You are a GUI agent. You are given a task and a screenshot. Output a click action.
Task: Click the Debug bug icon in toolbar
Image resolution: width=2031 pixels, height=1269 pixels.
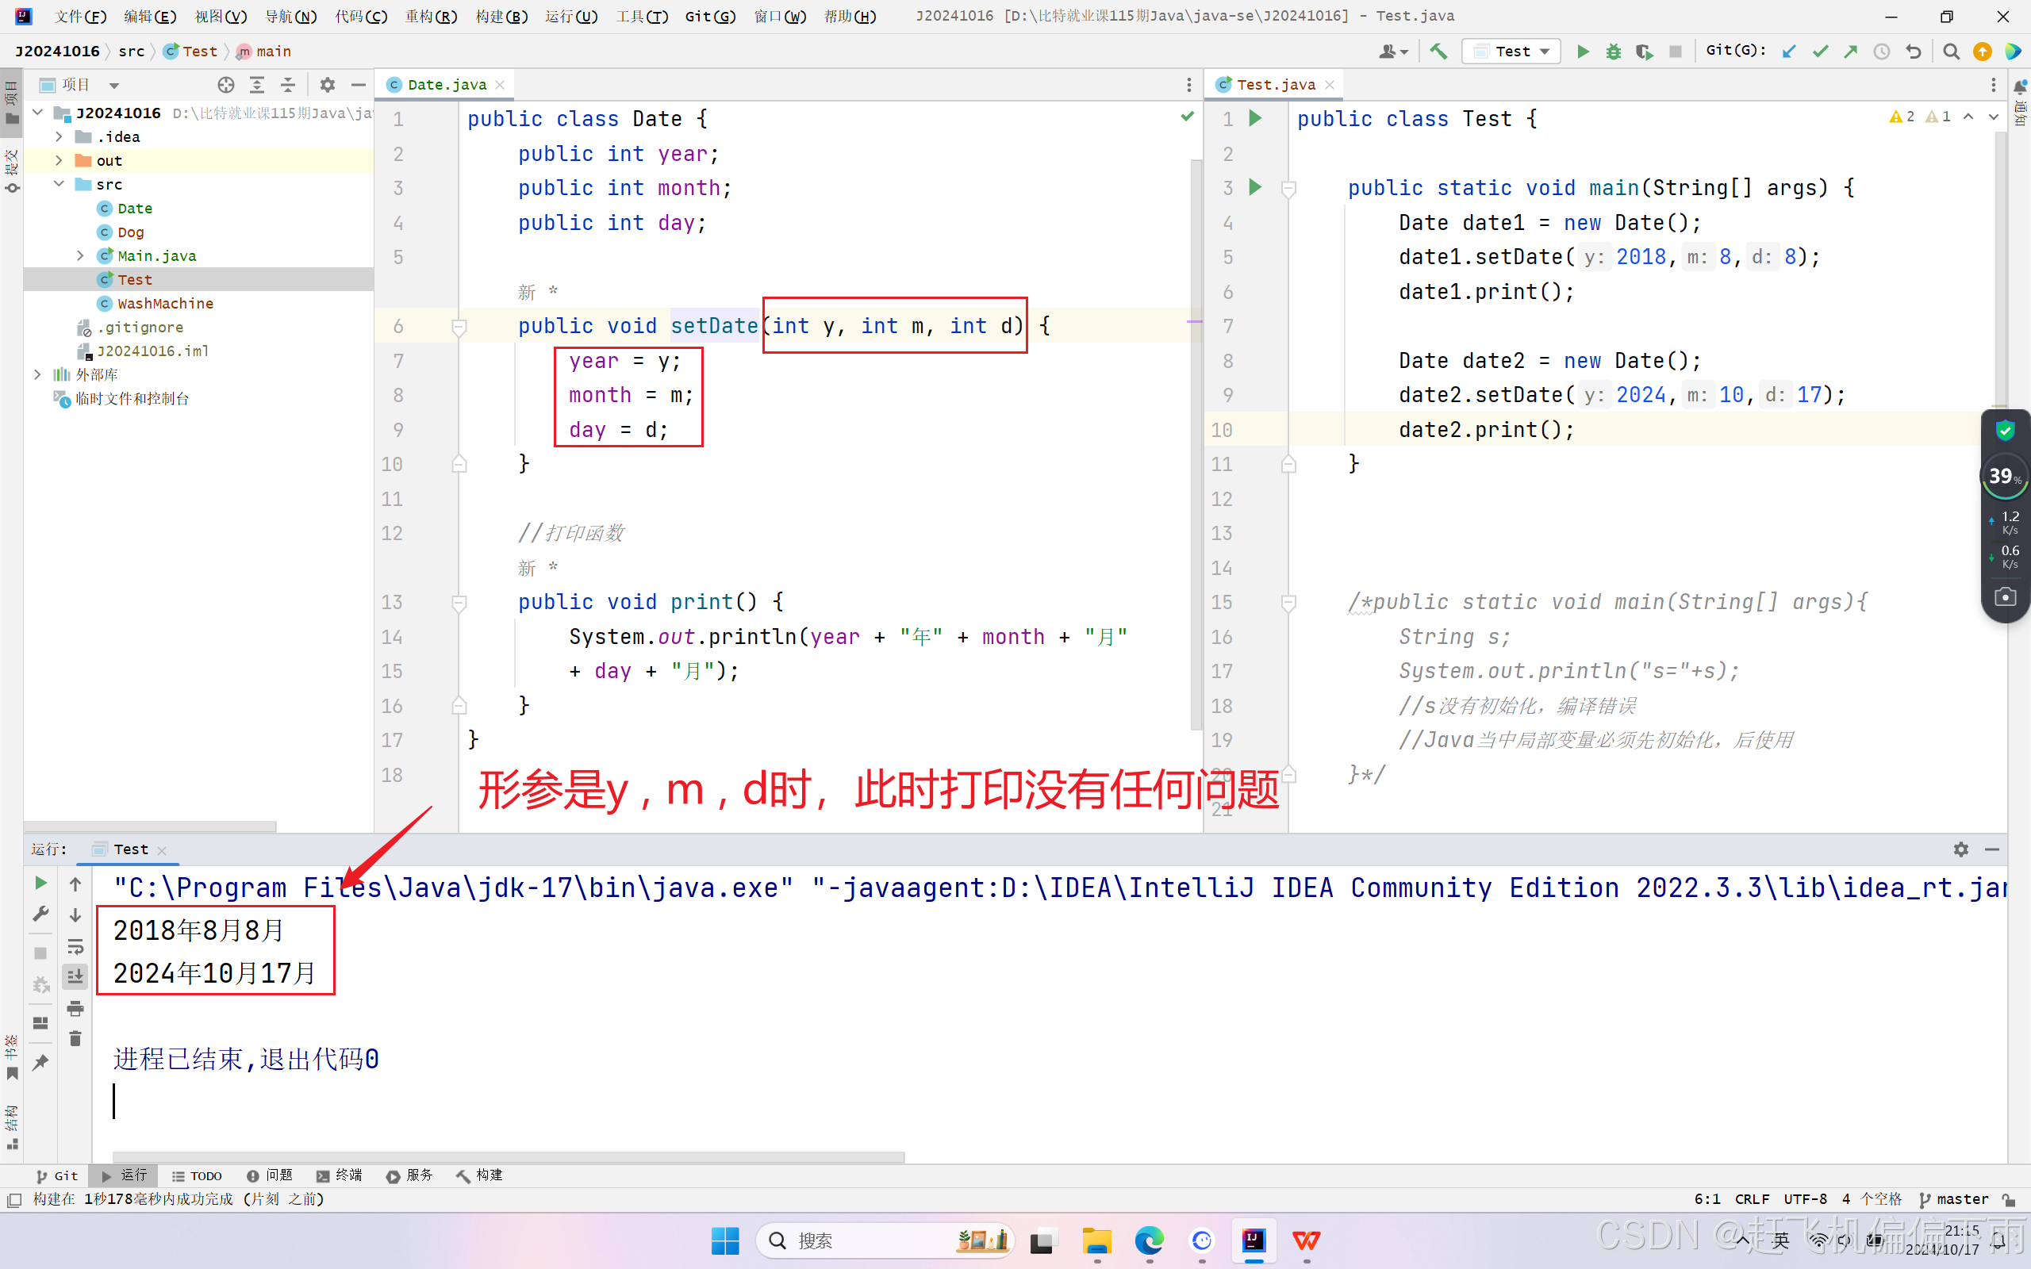[1613, 52]
